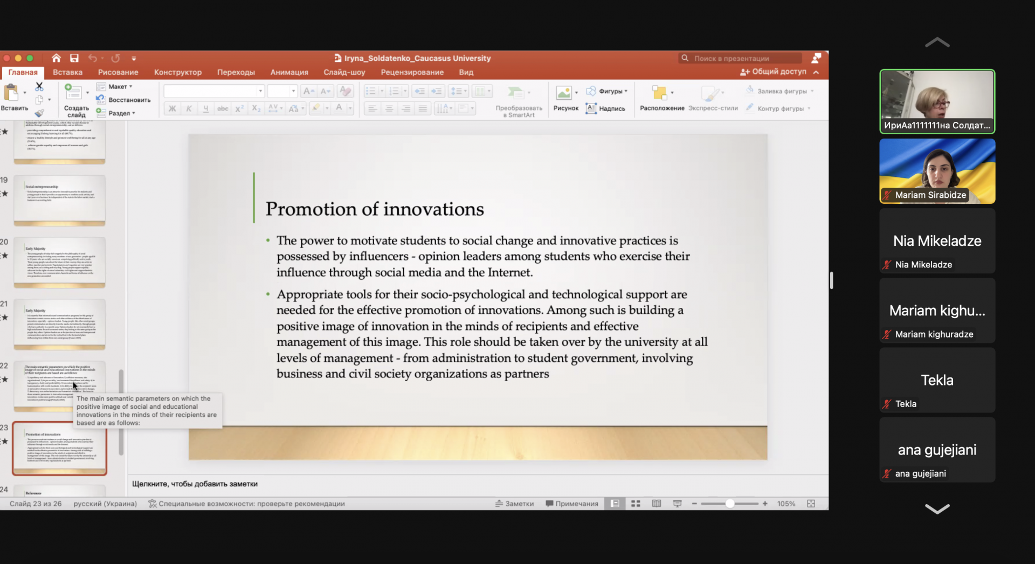Save the presentation with floppy disk icon
Viewport: 1035px width, 564px height.
pos(74,58)
